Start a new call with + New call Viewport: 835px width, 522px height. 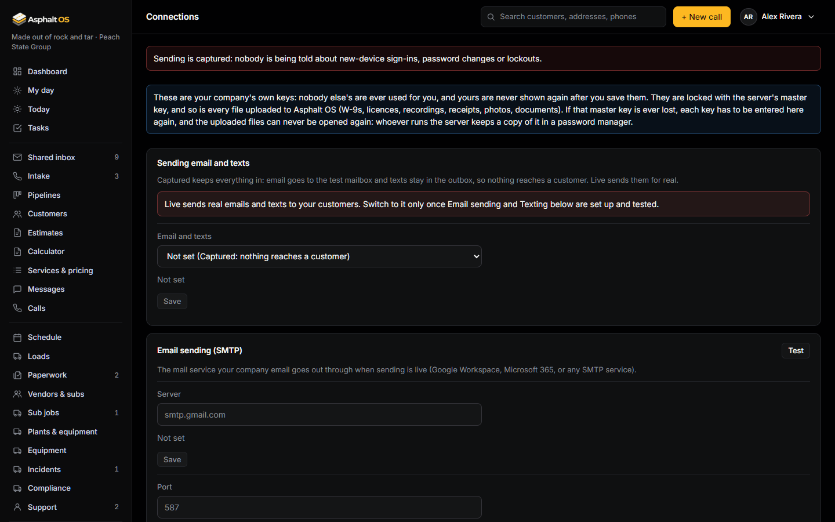[702, 17]
